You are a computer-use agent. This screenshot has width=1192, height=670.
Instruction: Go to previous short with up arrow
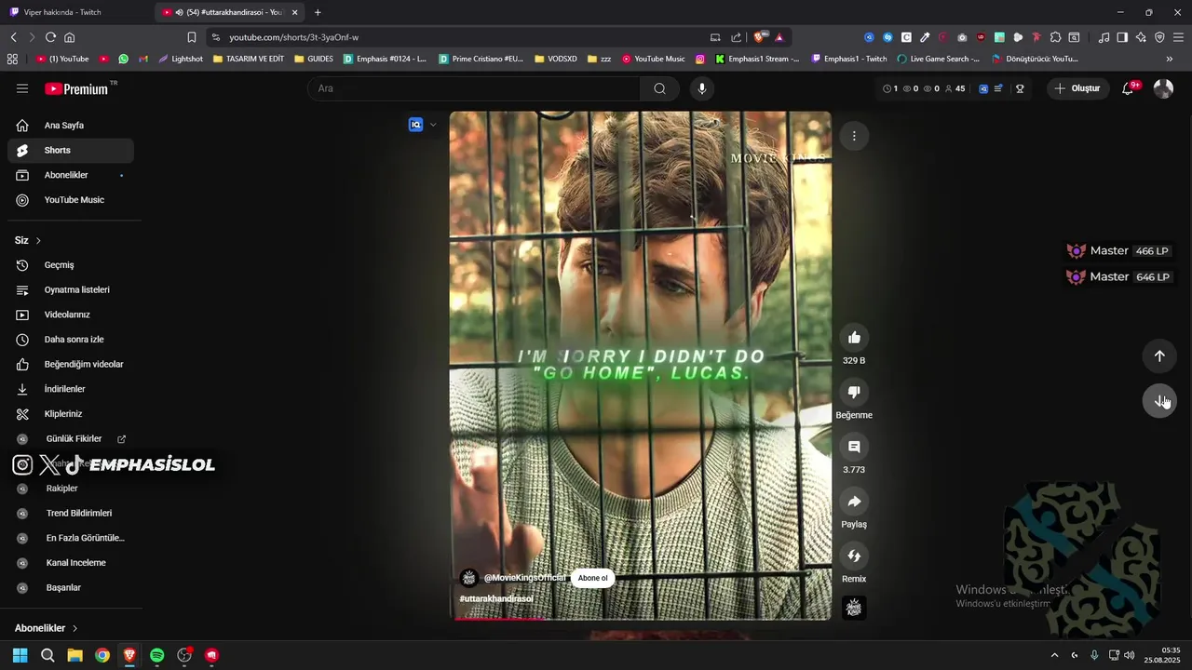[x=1159, y=355]
